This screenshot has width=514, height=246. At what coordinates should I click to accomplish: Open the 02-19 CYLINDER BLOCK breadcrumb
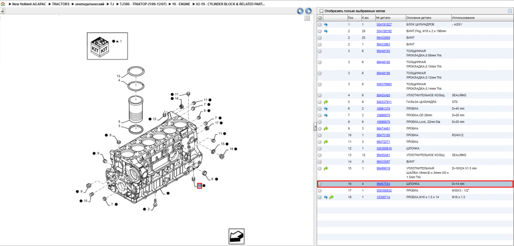(230, 5)
